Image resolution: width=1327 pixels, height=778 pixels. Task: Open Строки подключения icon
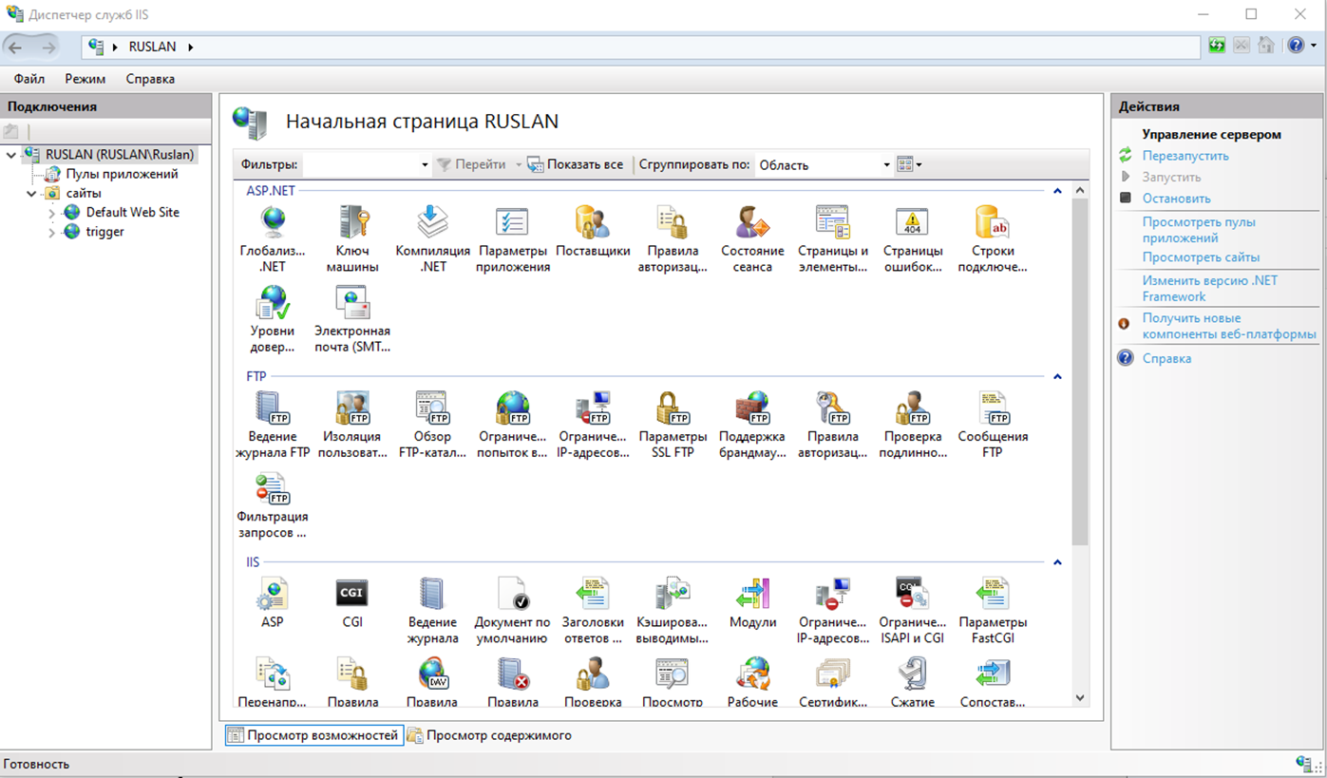click(993, 224)
